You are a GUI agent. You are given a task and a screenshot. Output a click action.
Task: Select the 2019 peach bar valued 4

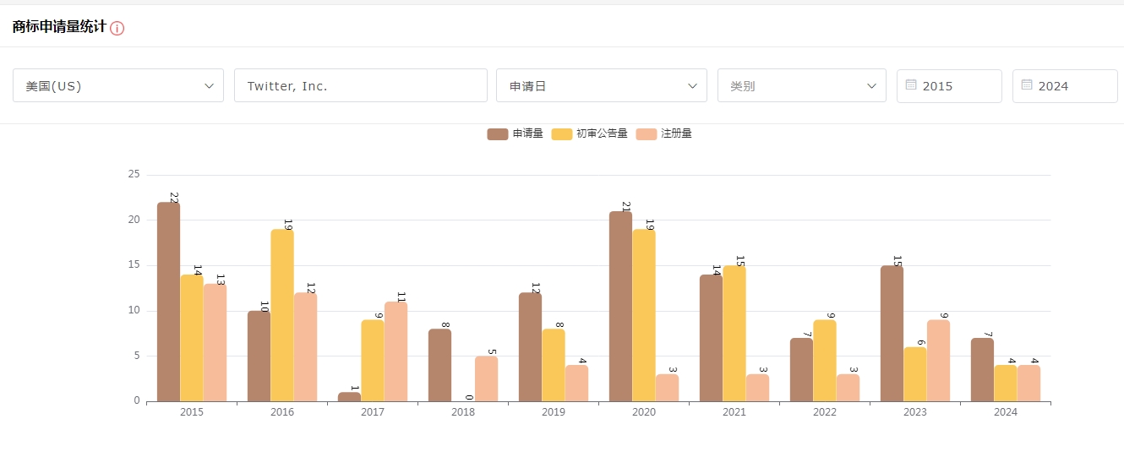click(576, 383)
